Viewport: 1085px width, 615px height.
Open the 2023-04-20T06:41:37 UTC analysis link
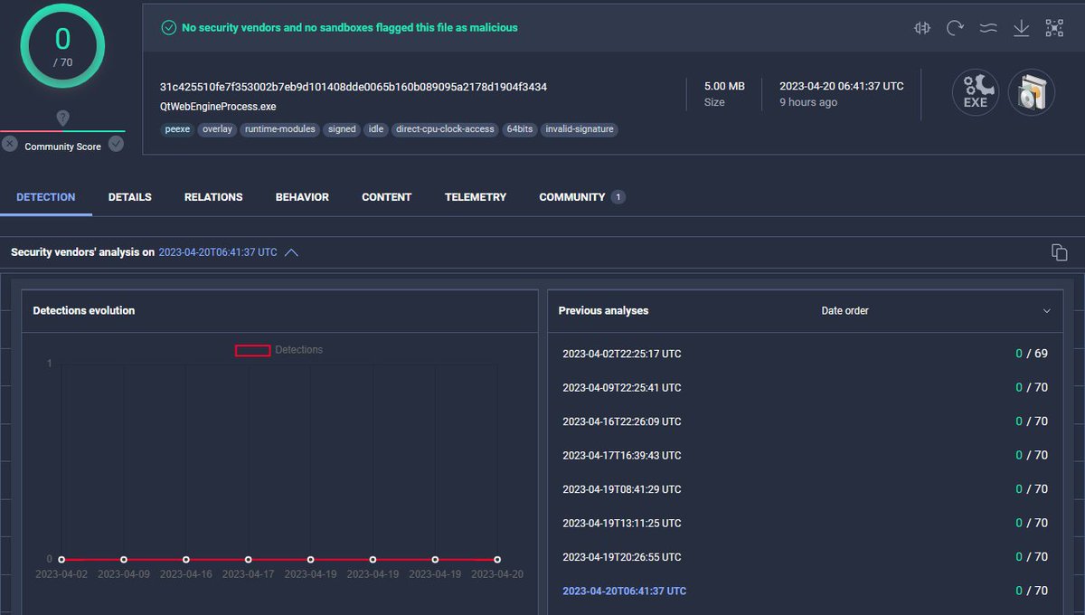pos(624,591)
